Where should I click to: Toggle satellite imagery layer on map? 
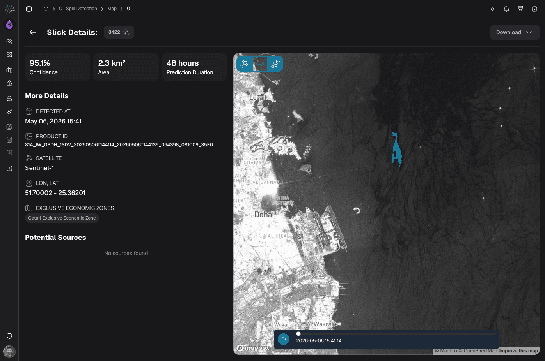245,64
